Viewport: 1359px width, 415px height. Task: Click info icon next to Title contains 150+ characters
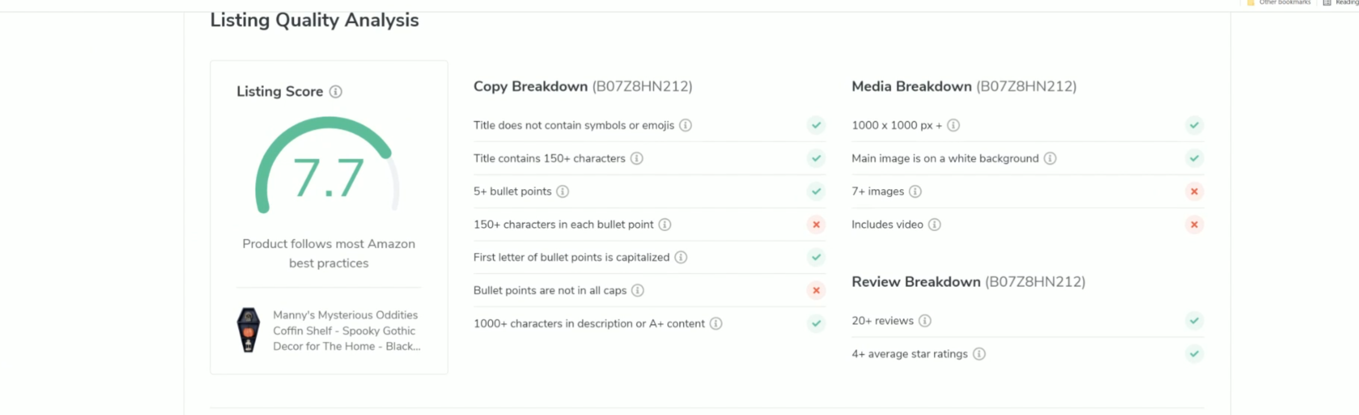point(637,158)
